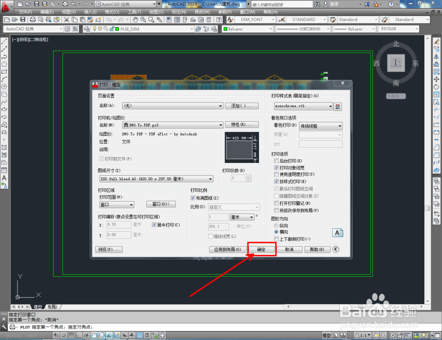Open the 绘图(D) menu
Viewport: 442px width, 340px height.
point(156,12)
